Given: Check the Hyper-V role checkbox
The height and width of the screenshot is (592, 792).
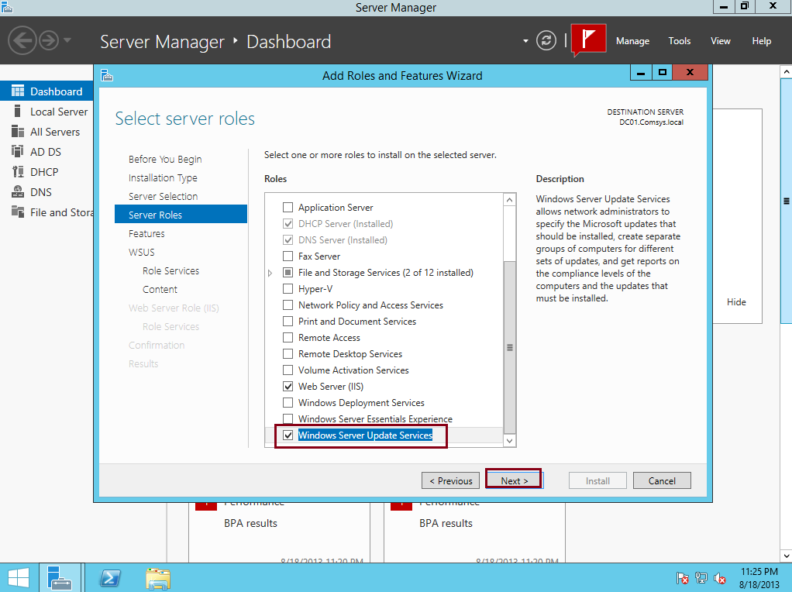Looking at the screenshot, I should tap(288, 288).
